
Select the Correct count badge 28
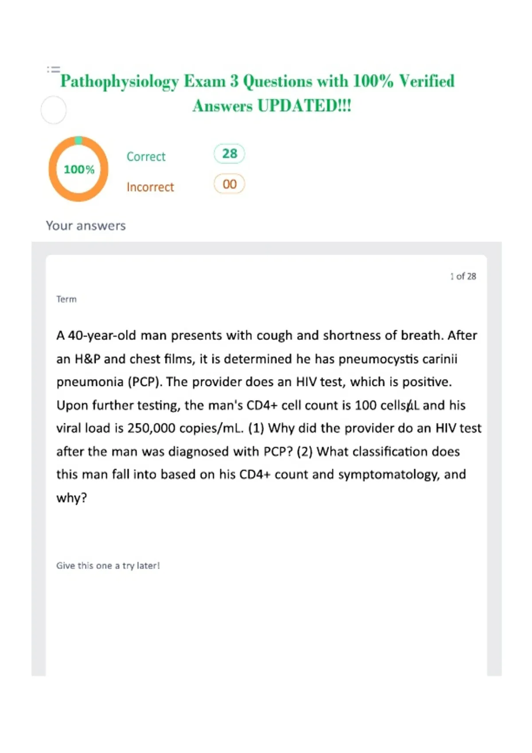pyautogui.click(x=229, y=154)
